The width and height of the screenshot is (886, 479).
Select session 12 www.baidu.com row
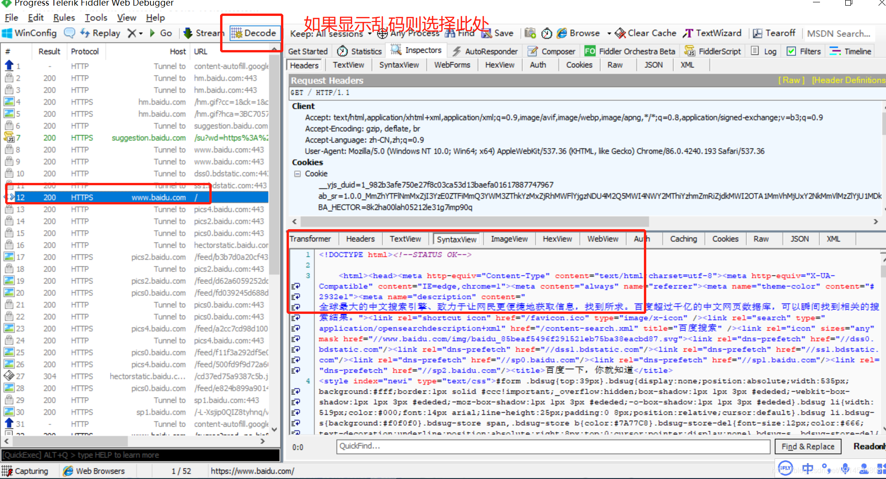[136, 197]
